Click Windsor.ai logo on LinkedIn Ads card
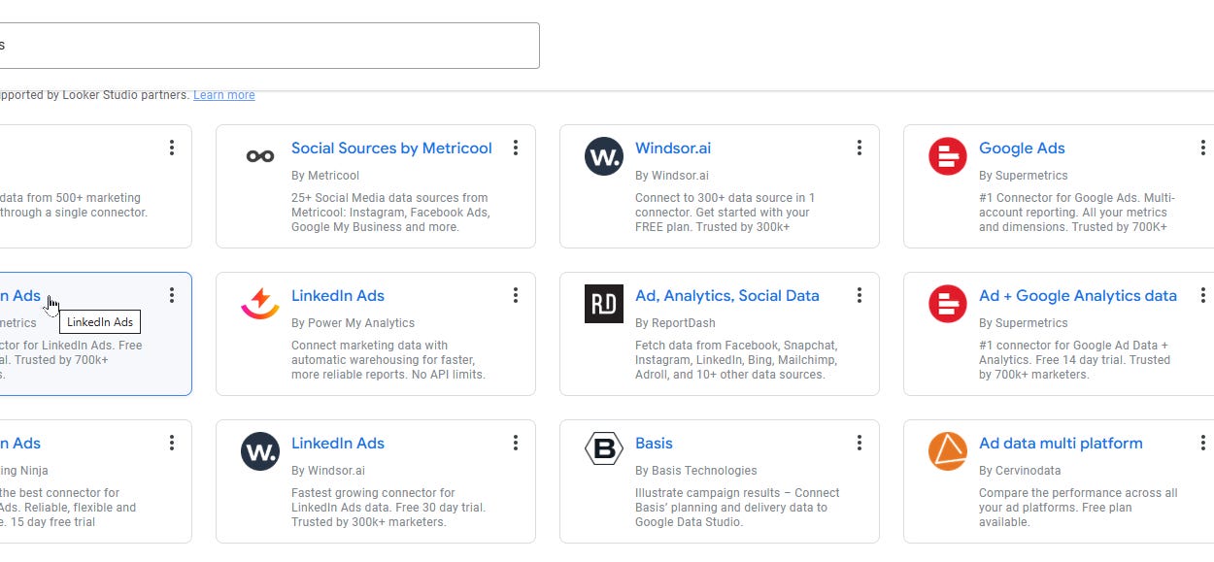 tap(260, 451)
